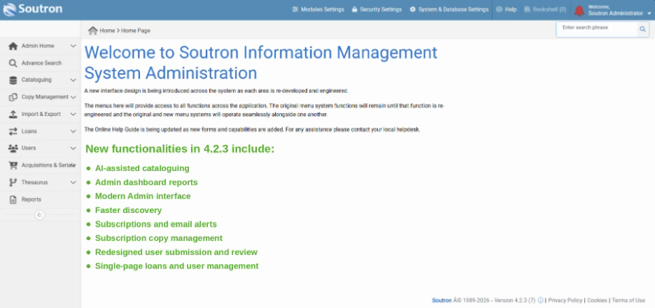The height and width of the screenshot is (308, 655).
Task: Expand the Loans chevron
Action: click(73, 132)
